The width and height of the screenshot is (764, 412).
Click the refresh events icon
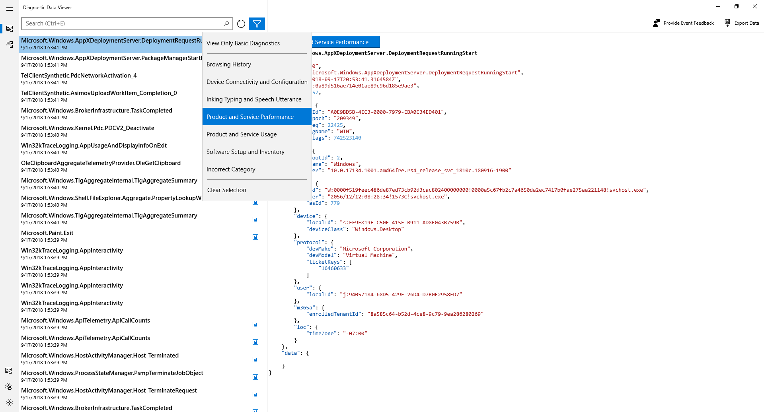(x=241, y=24)
